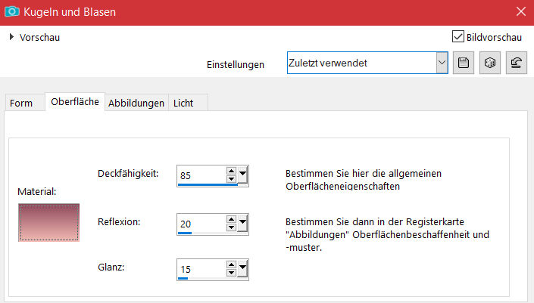534x303 pixels.
Task: Close the Kugeln und Blasen dialog
Action: (520, 12)
